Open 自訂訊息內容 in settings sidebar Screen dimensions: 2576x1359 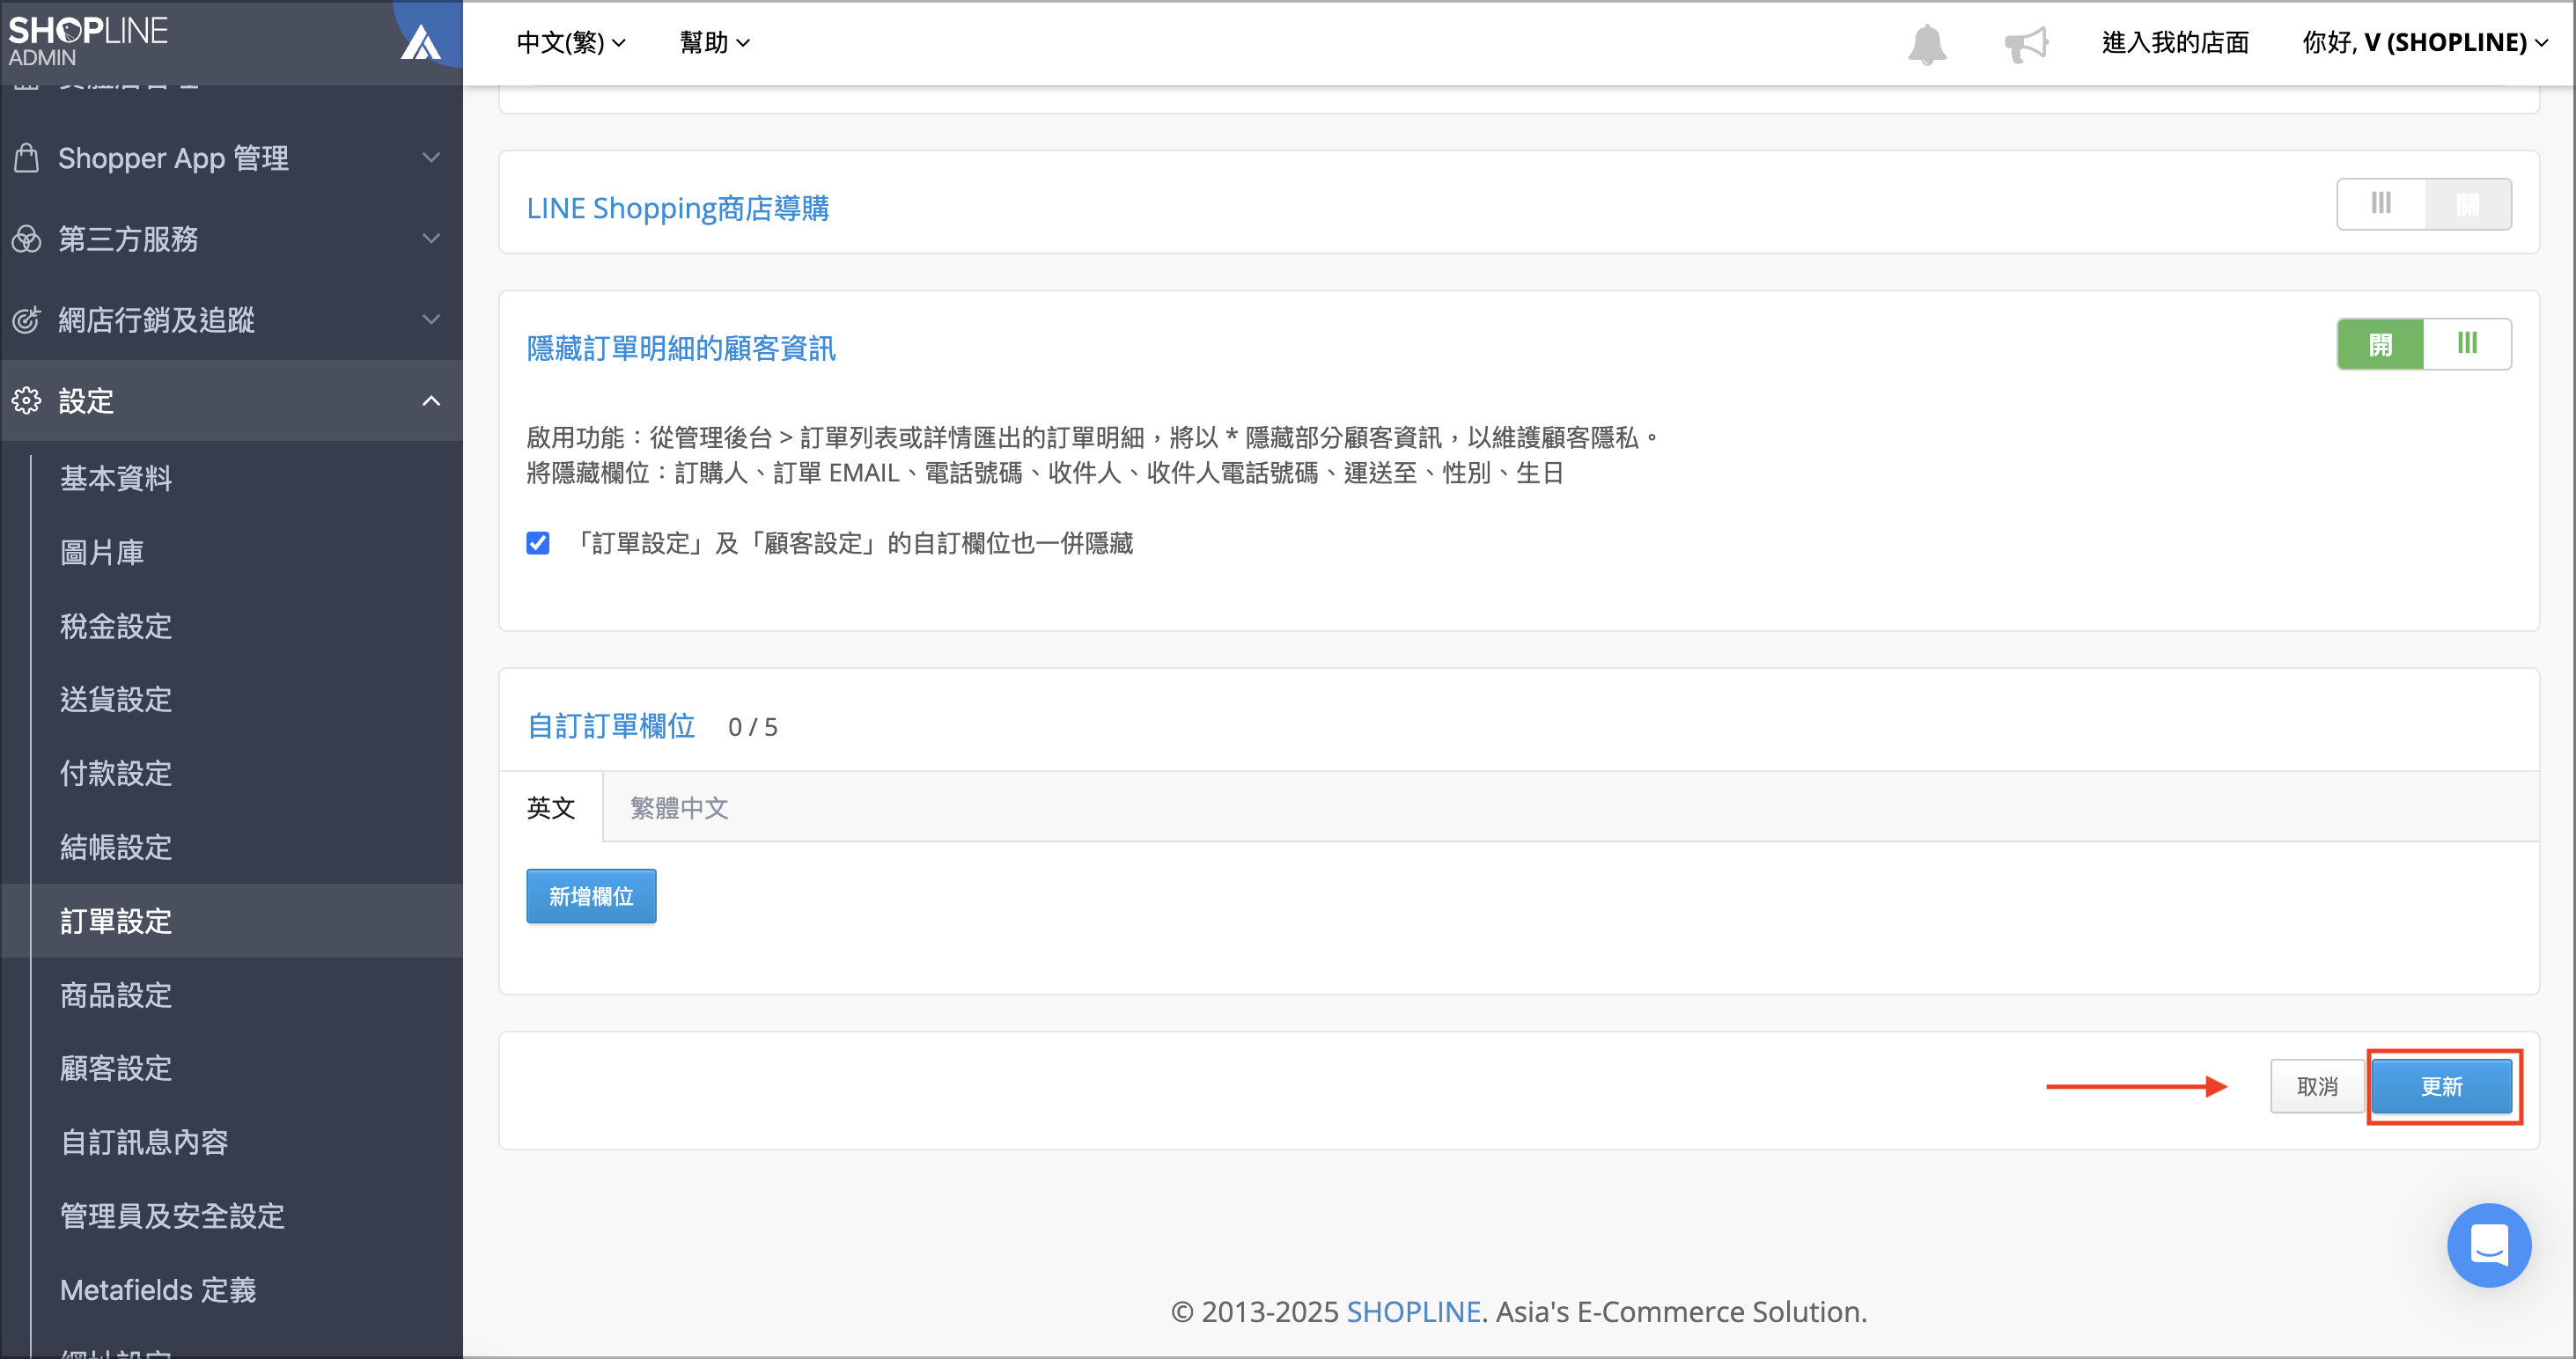(144, 1142)
